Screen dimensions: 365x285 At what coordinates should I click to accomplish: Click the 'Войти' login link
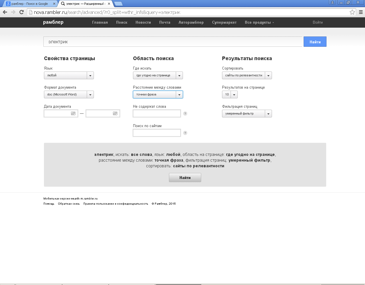pyautogui.click(x=318, y=22)
